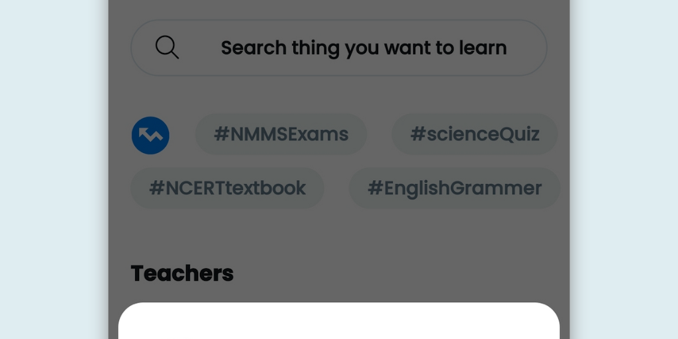Open the #NCERTtextbook trending tag
This screenshot has height=339, width=678.
pyautogui.click(x=227, y=188)
